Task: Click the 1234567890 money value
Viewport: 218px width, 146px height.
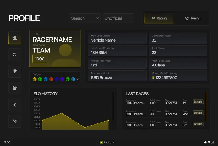Action: coord(166,78)
